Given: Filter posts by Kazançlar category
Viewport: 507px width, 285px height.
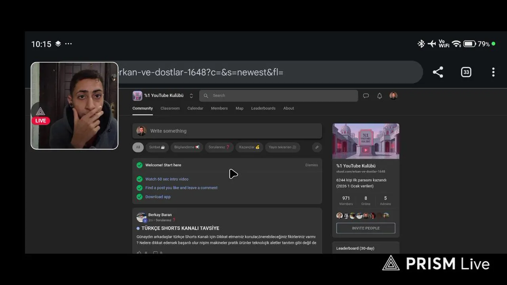Looking at the screenshot, I should click(x=249, y=147).
